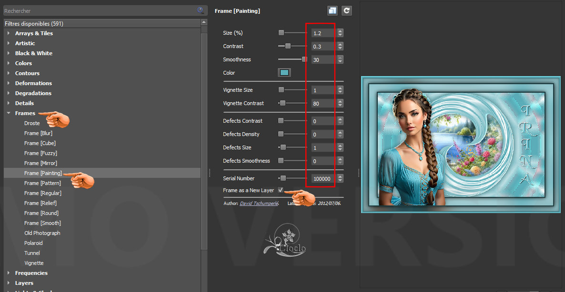This screenshot has width=565, height=292.
Task: Select the Frame [Blur] filter
Action: 38,133
